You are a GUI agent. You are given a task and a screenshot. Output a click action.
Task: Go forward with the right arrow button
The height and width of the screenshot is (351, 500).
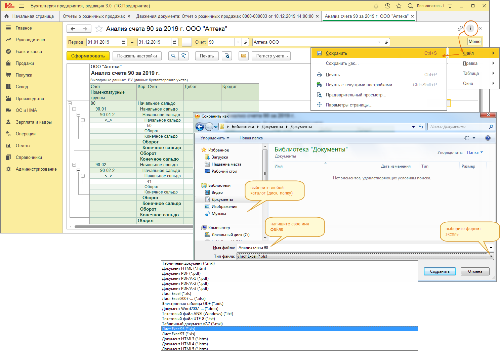(x=85, y=29)
